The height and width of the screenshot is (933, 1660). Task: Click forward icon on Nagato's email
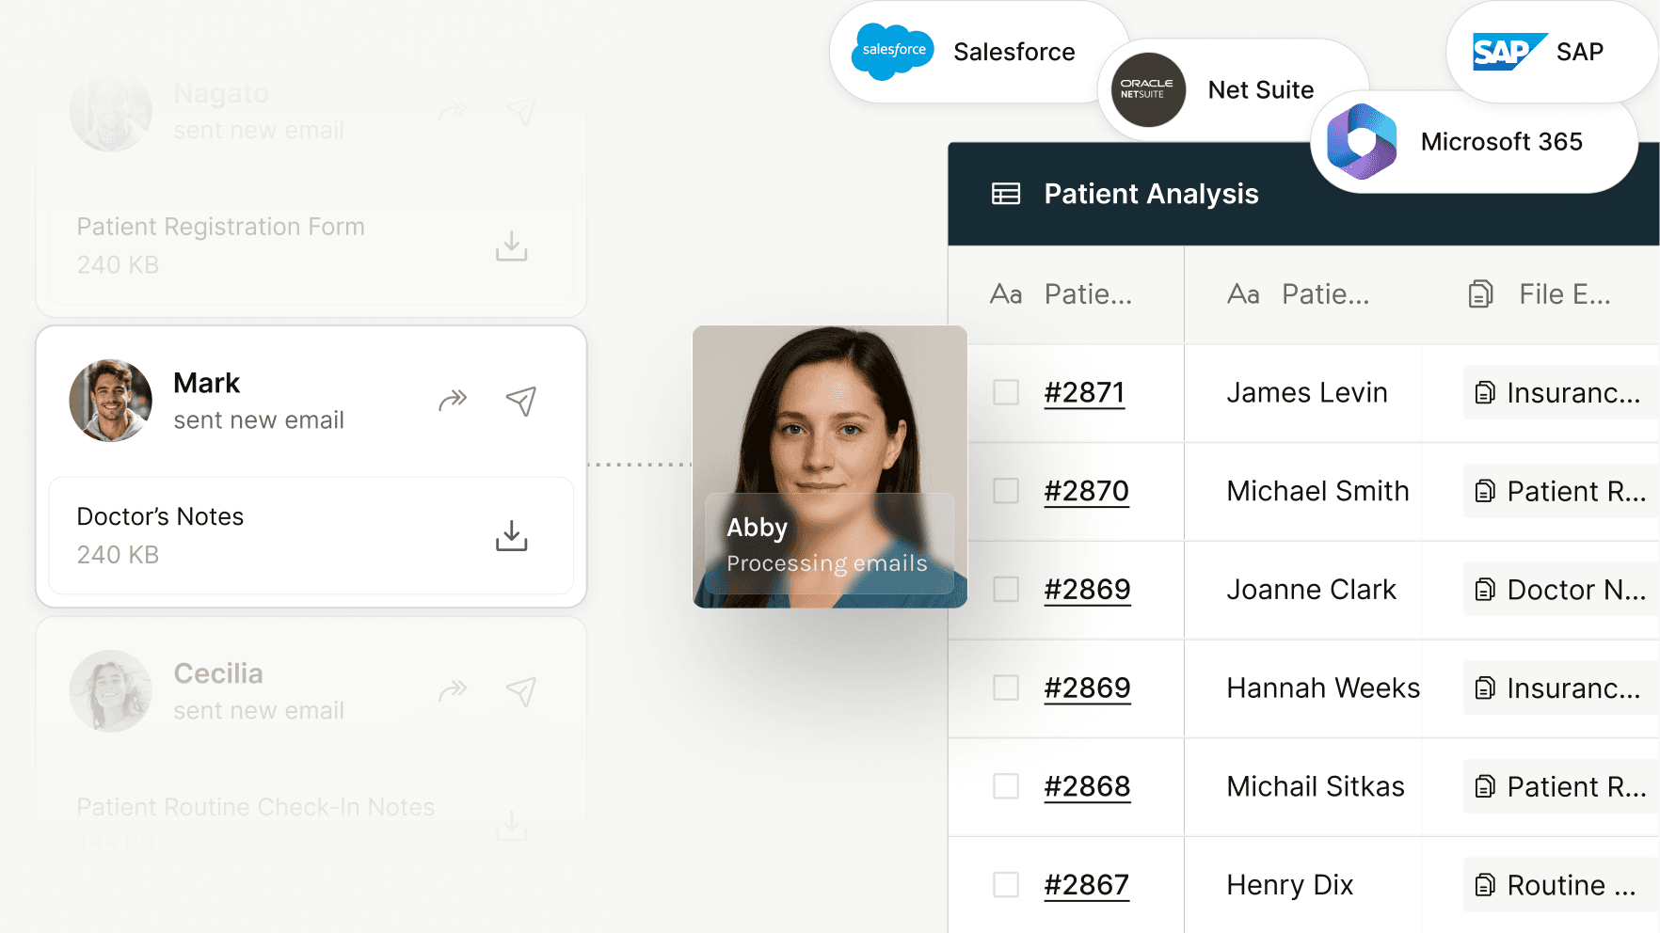click(453, 111)
